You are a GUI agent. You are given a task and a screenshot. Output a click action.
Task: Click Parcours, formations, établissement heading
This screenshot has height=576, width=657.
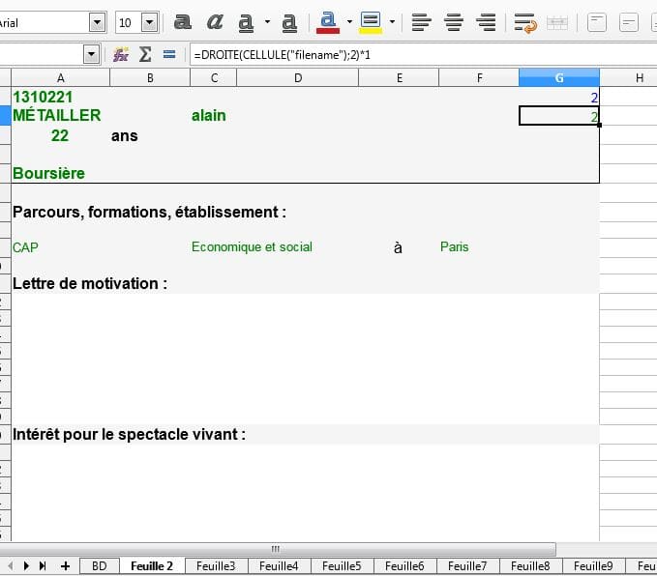tap(150, 213)
